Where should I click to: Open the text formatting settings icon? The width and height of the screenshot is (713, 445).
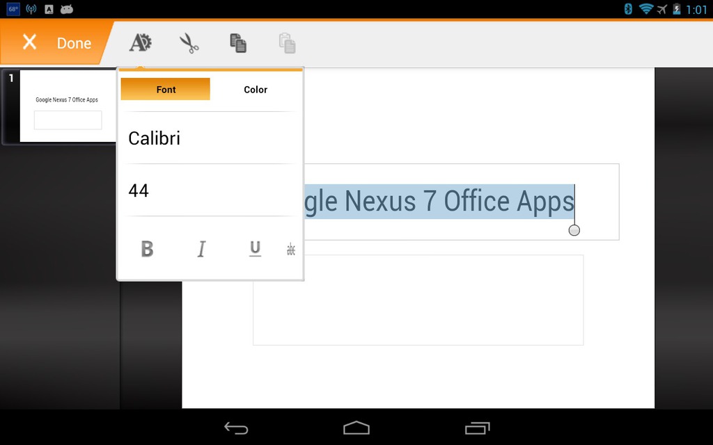[x=141, y=43]
